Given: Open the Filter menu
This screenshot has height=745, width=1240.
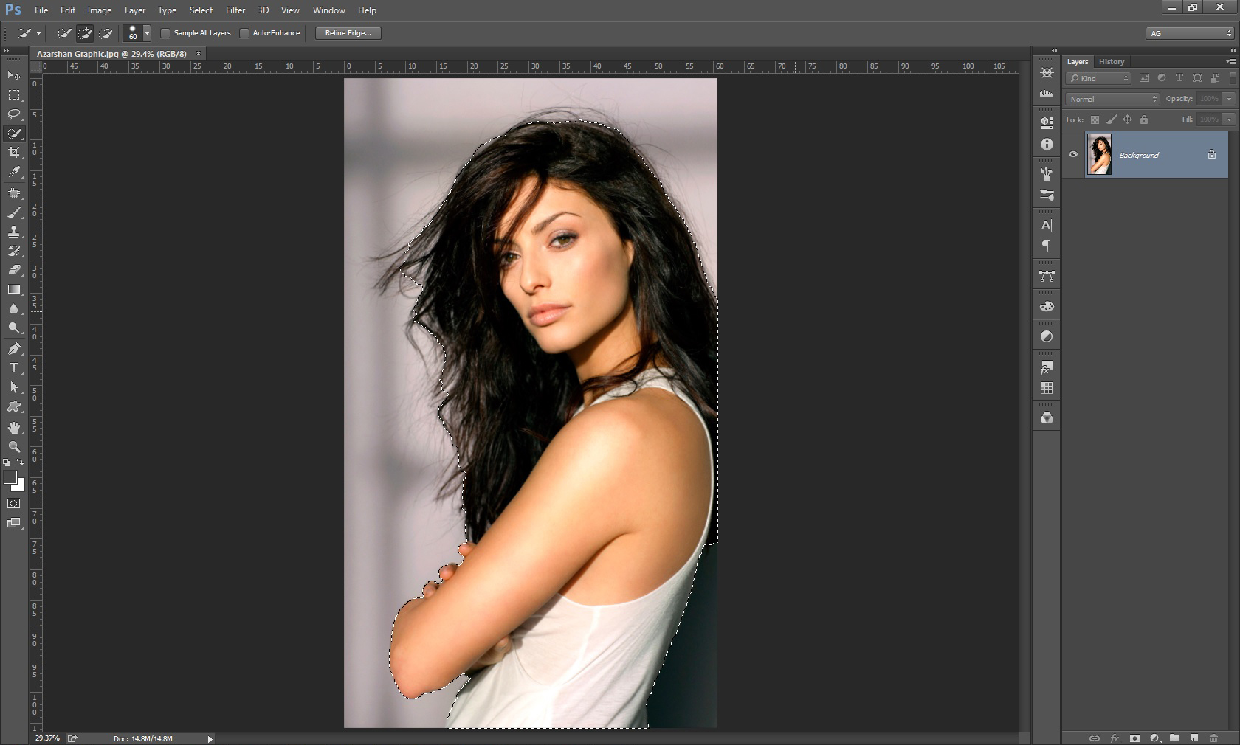Looking at the screenshot, I should 235,10.
